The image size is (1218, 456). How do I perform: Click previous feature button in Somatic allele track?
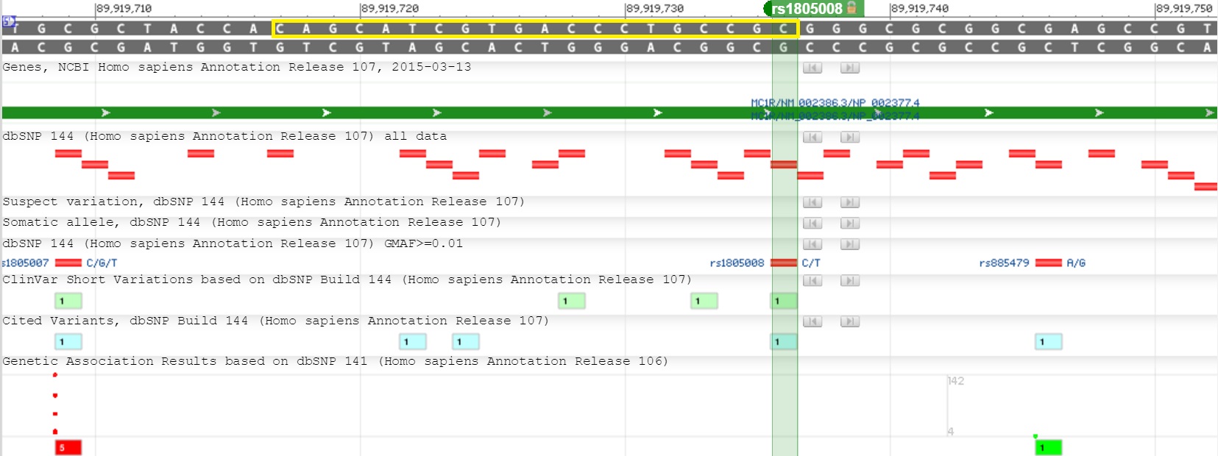[812, 223]
